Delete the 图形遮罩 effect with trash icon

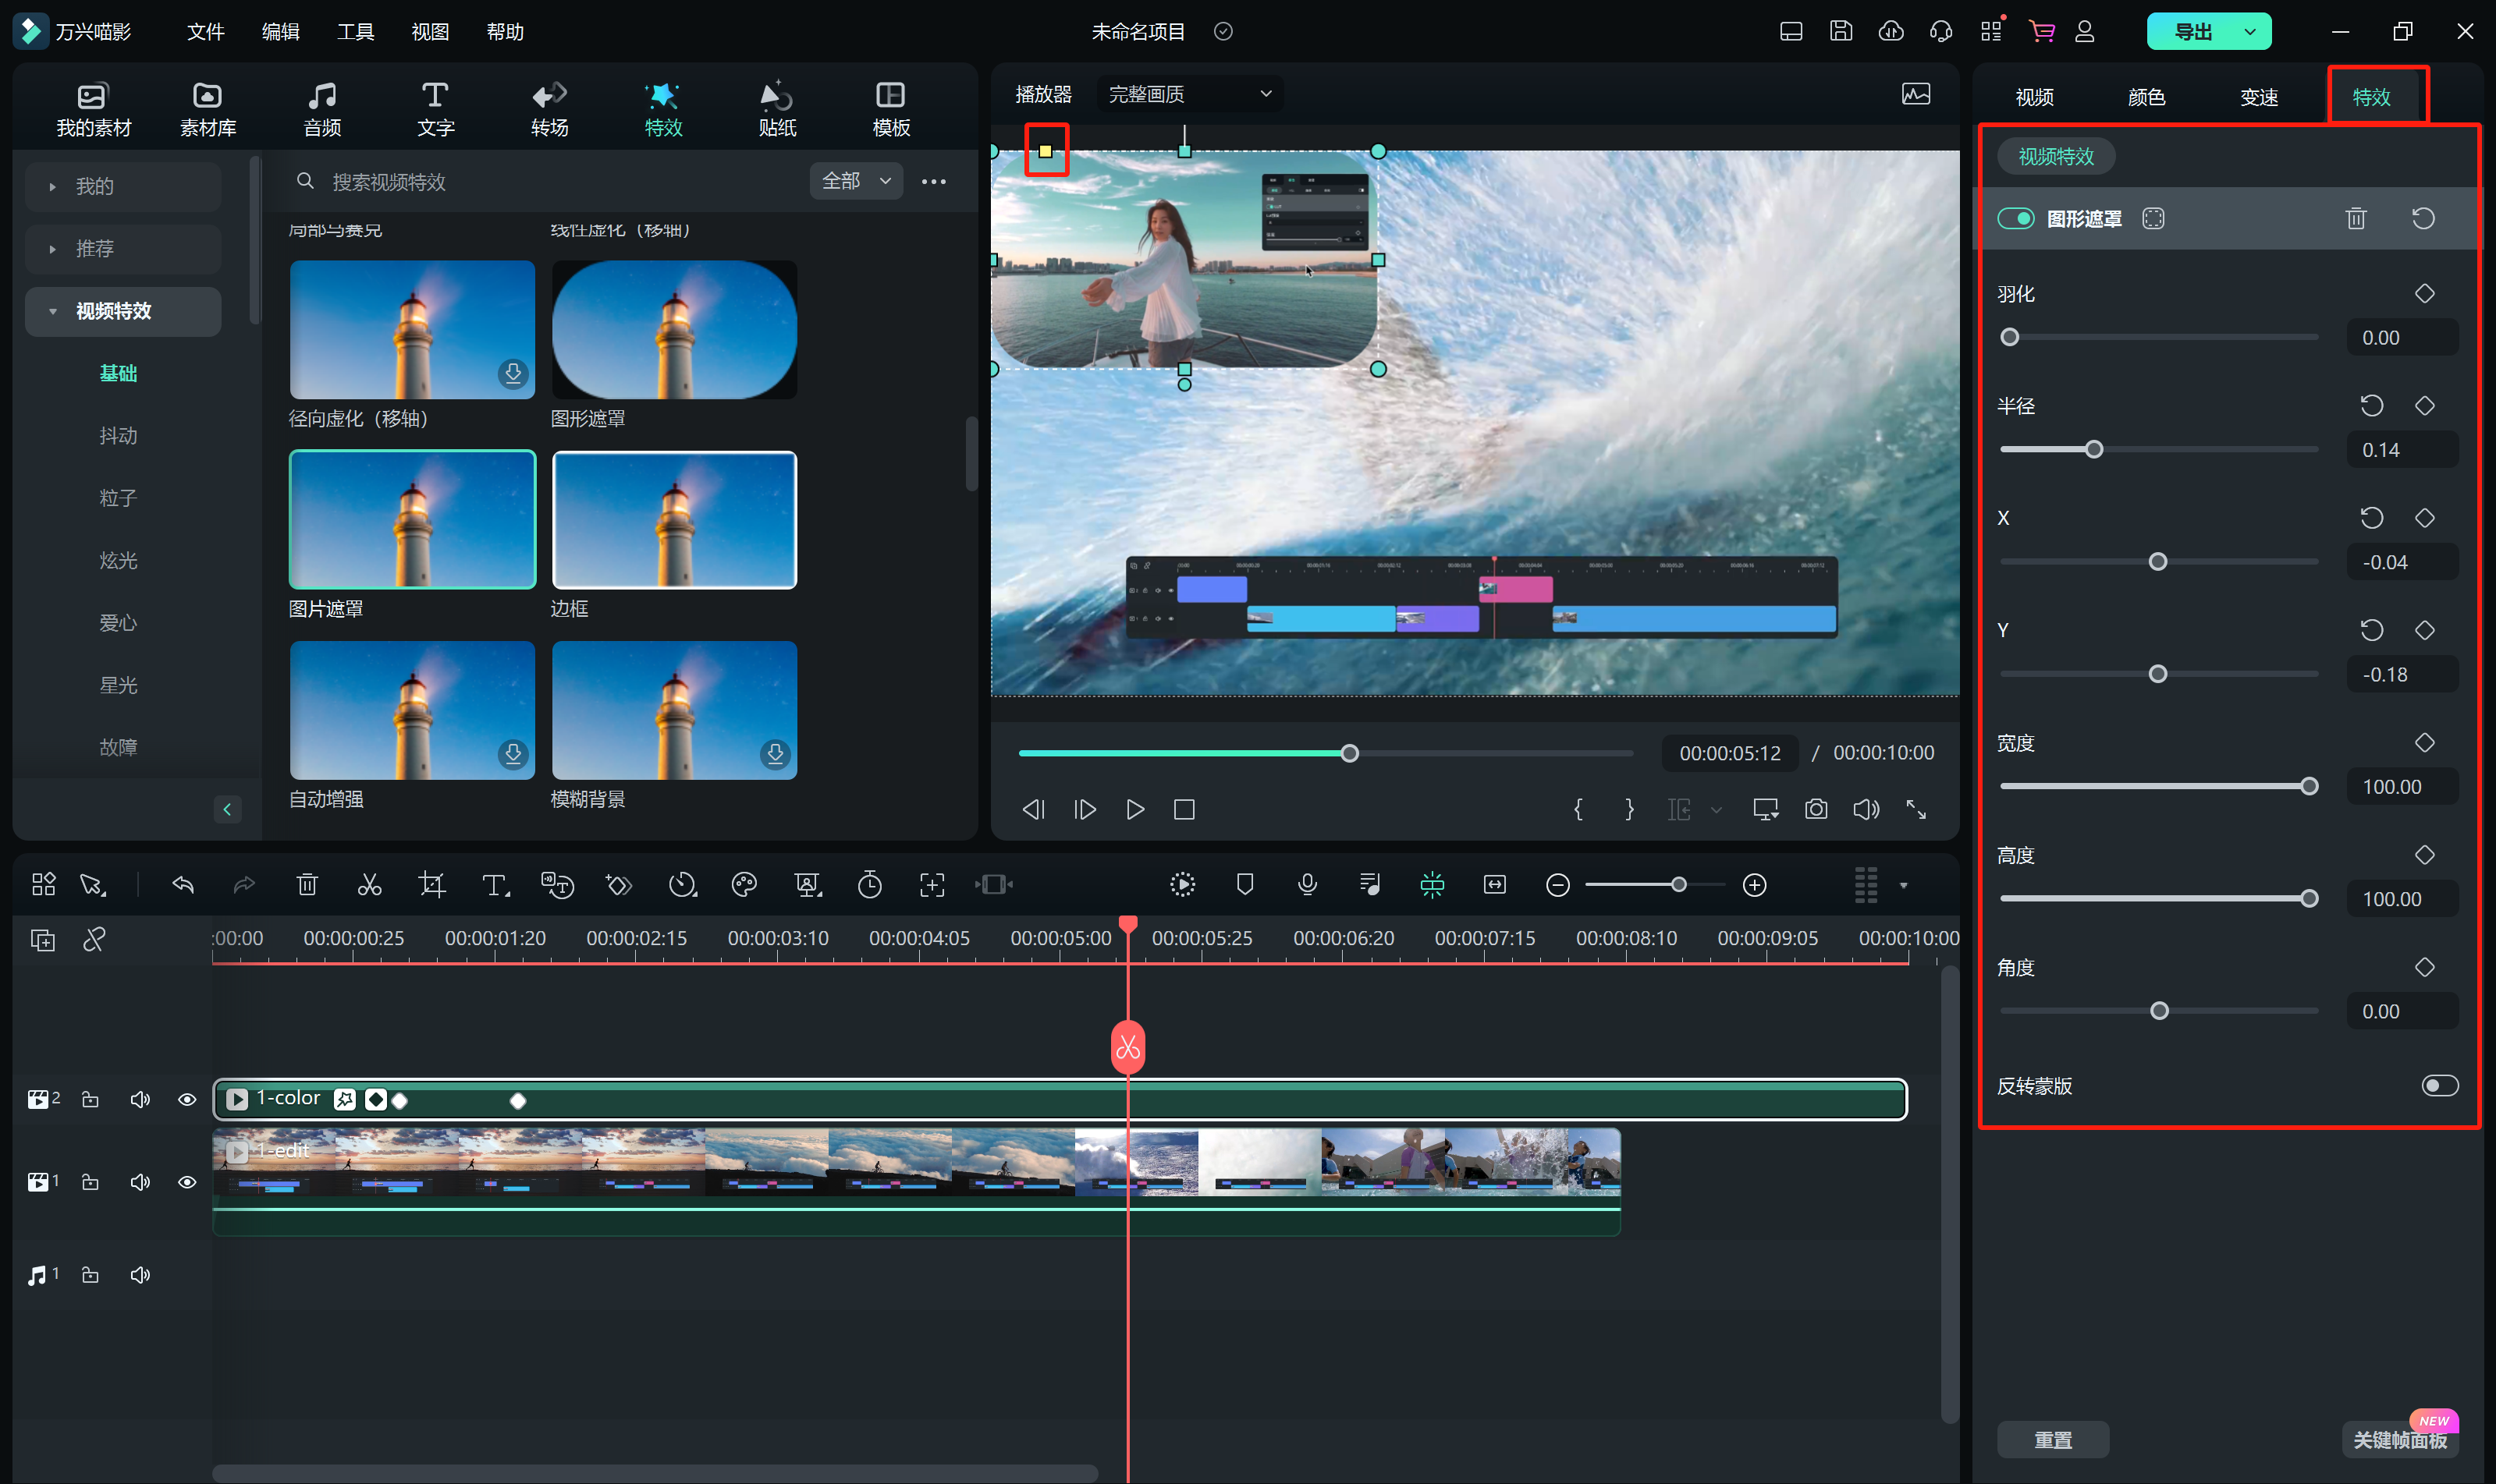(x=2356, y=218)
